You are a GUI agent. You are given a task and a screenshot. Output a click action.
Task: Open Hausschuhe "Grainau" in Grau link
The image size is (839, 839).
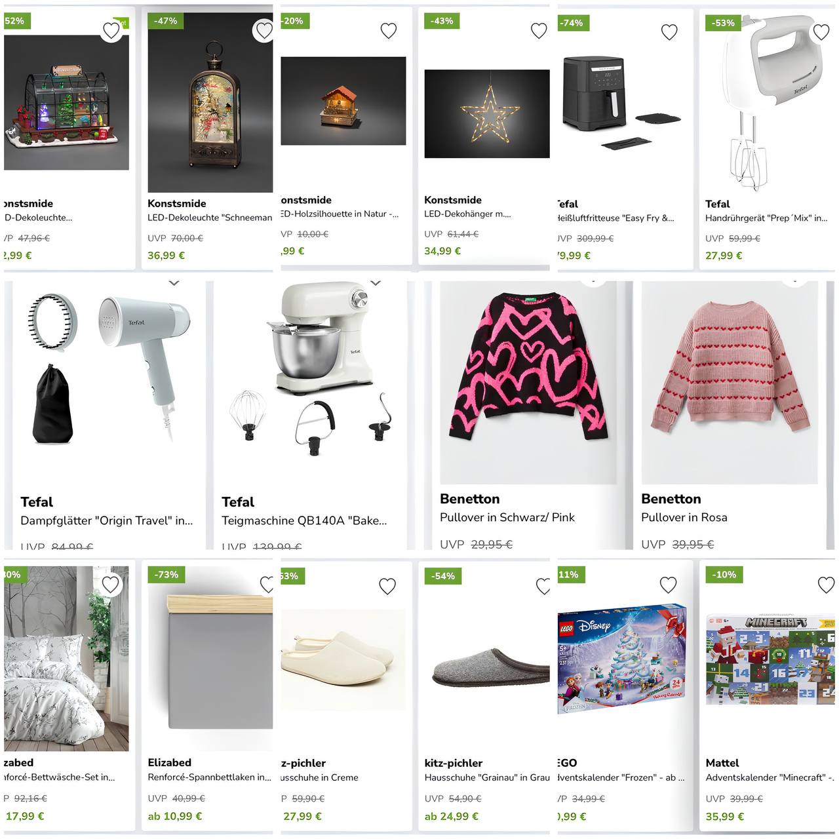click(x=487, y=777)
